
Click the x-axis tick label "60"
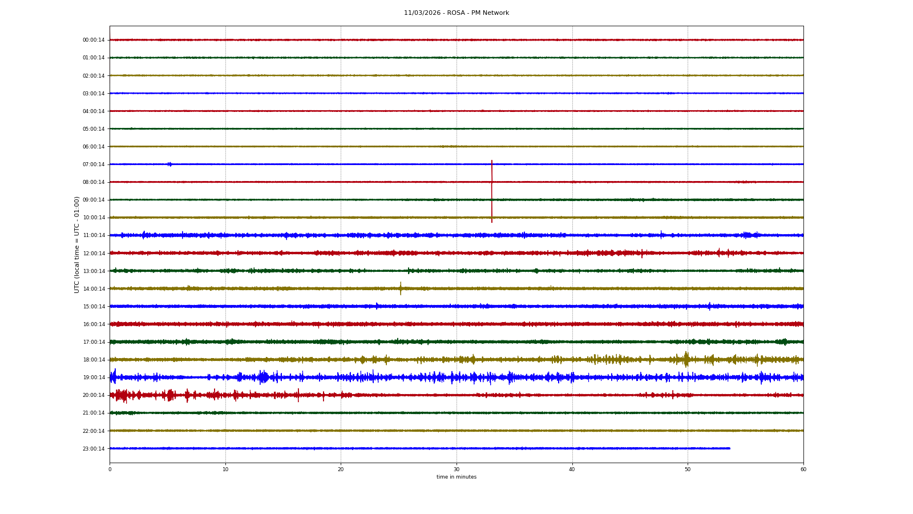click(803, 469)
